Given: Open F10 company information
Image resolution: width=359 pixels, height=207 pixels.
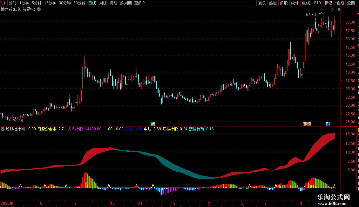Looking at the screenshot, I should click(x=317, y=3).
